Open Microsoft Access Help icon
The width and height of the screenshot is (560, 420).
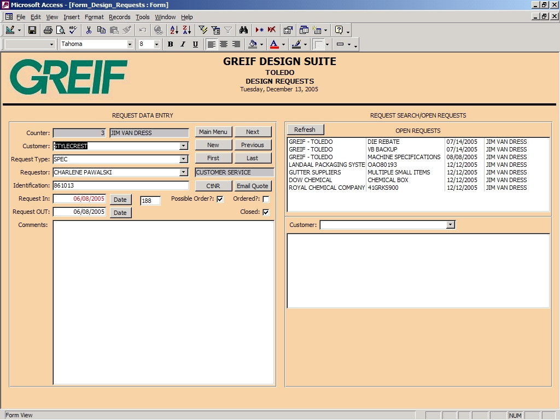[339, 30]
